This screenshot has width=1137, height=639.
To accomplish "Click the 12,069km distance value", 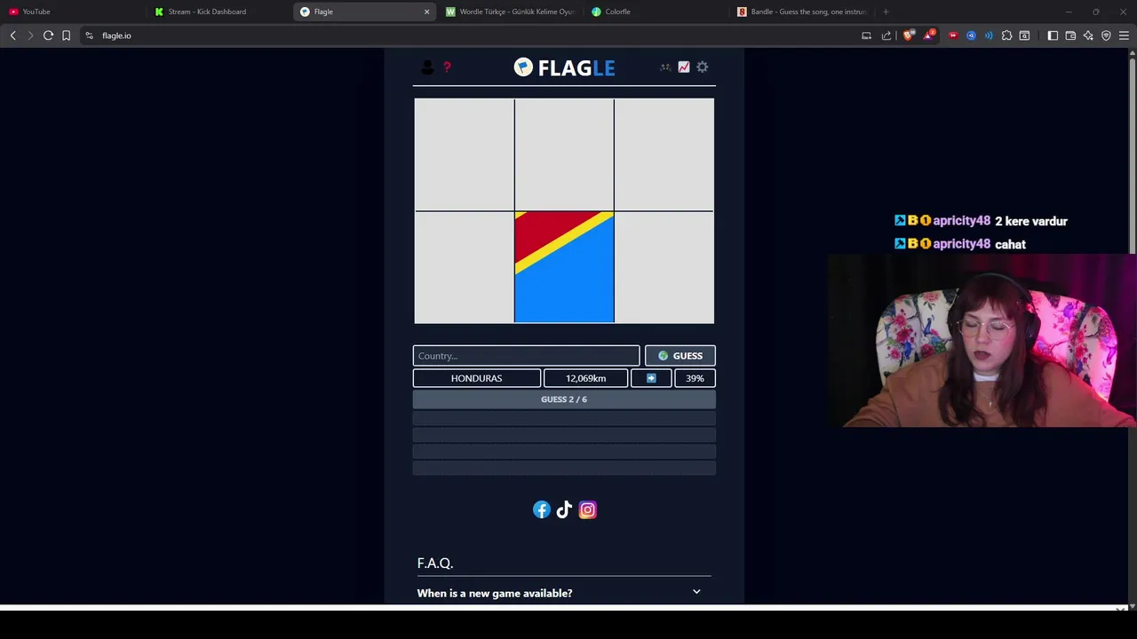I will pos(585,378).
